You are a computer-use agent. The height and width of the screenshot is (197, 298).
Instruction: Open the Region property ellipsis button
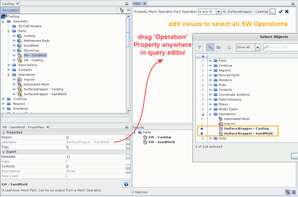point(128,137)
